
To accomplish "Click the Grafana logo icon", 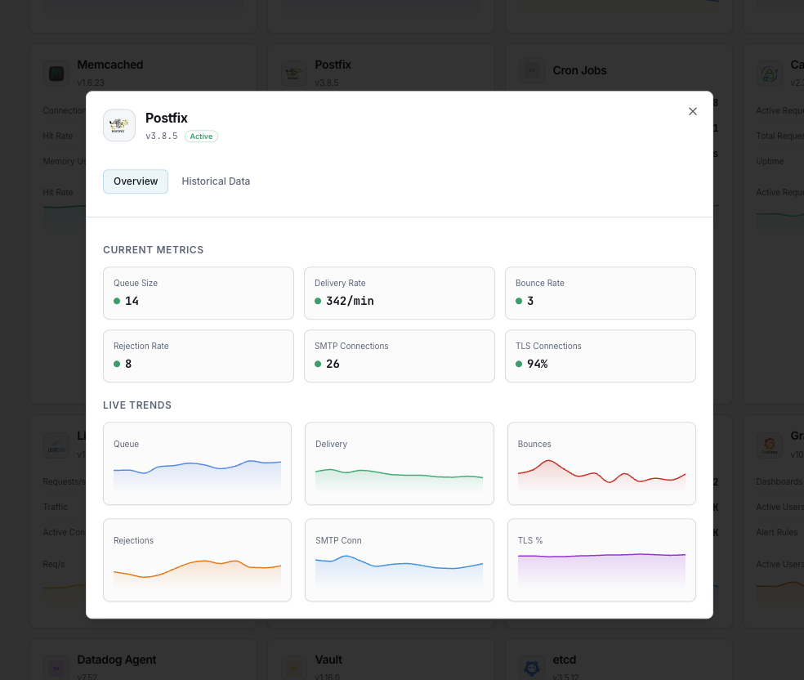I will pos(769,445).
